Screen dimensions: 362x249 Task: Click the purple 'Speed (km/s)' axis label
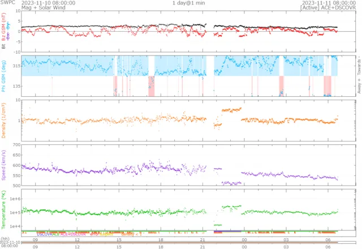4,165
